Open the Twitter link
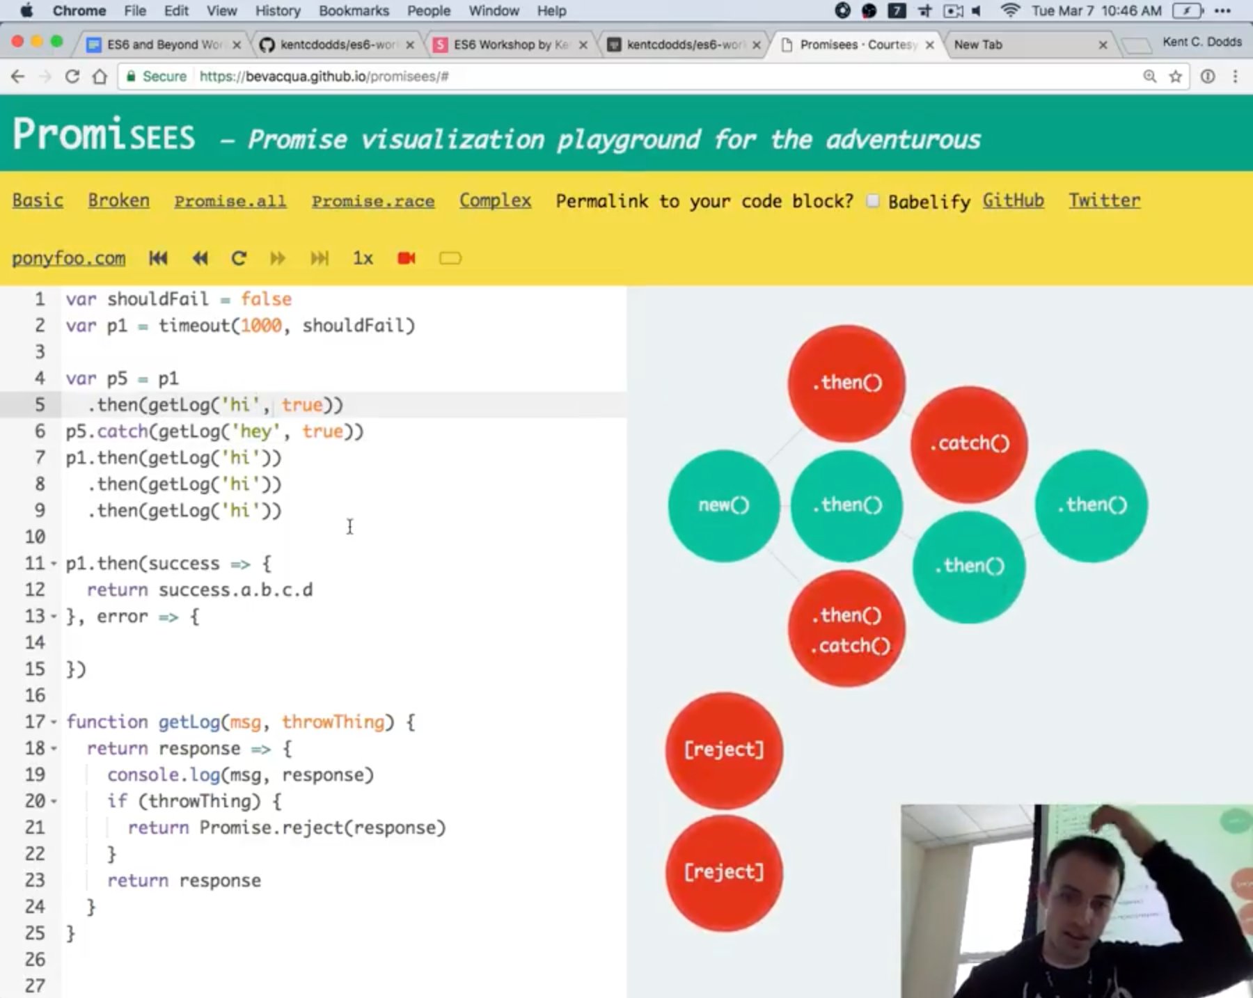This screenshot has height=998, width=1253. [x=1104, y=200]
